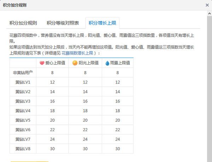
Task: Click the water drop icon for 雨露上限值
Action: (x=107, y=63)
